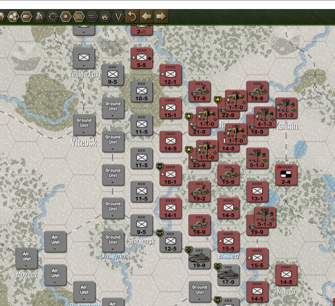The width and height of the screenshot is (335, 306).
Task: Click crossed badge on 19-9 panzer corps
Action: 189,250
